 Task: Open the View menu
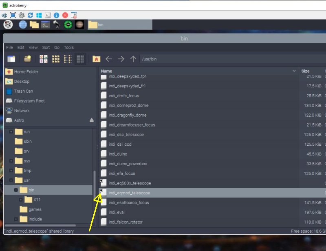33,47
